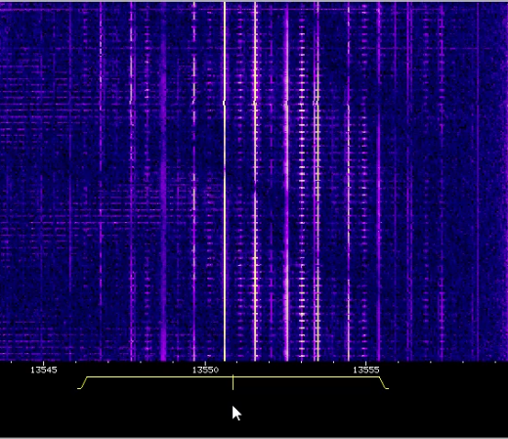
Task: Click the left sloped edge of passband
Action: click(83, 383)
